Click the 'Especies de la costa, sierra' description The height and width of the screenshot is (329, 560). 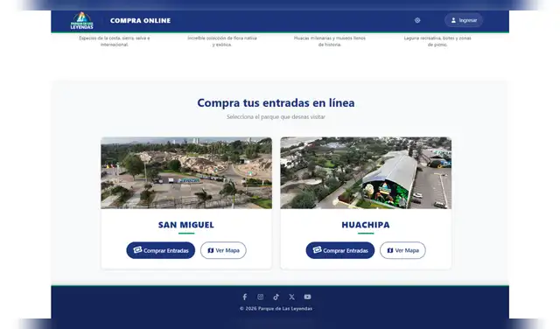pyautogui.click(x=115, y=41)
